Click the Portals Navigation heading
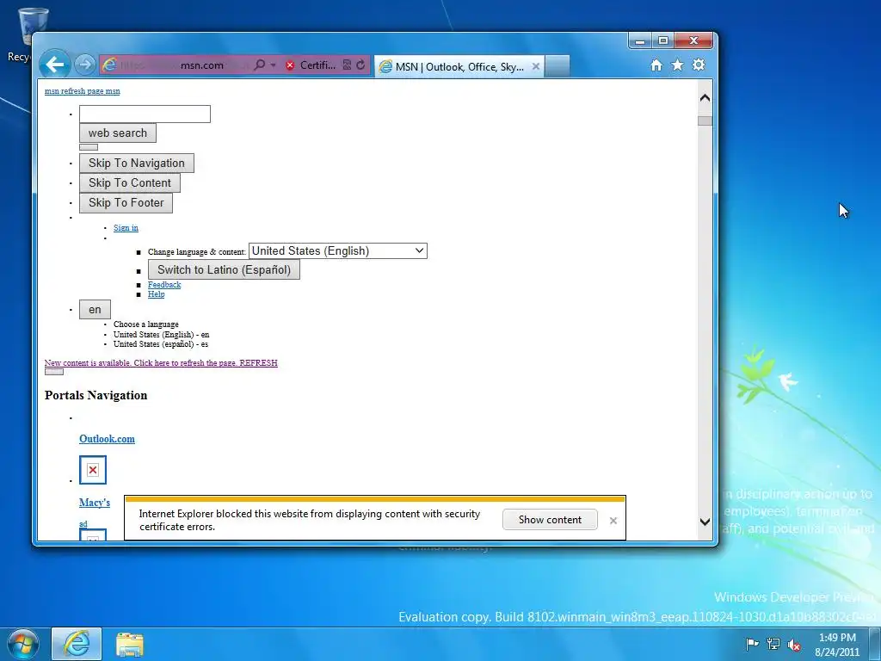This screenshot has height=661, width=881. (96, 395)
